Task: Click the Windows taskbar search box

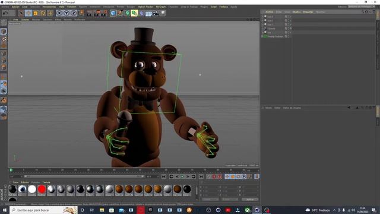Action: coord(43,210)
